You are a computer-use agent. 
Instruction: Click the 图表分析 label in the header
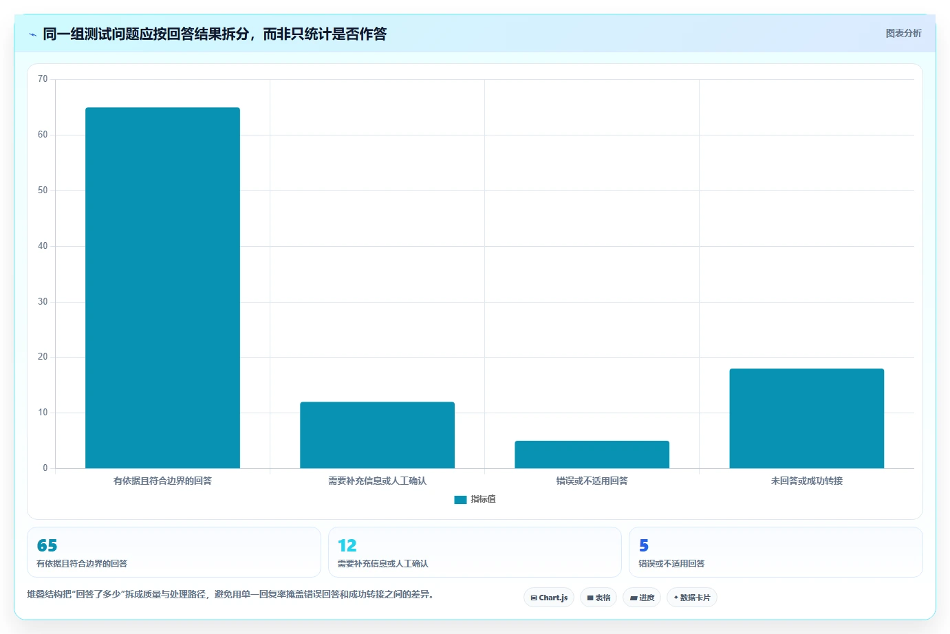pyautogui.click(x=903, y=33)
